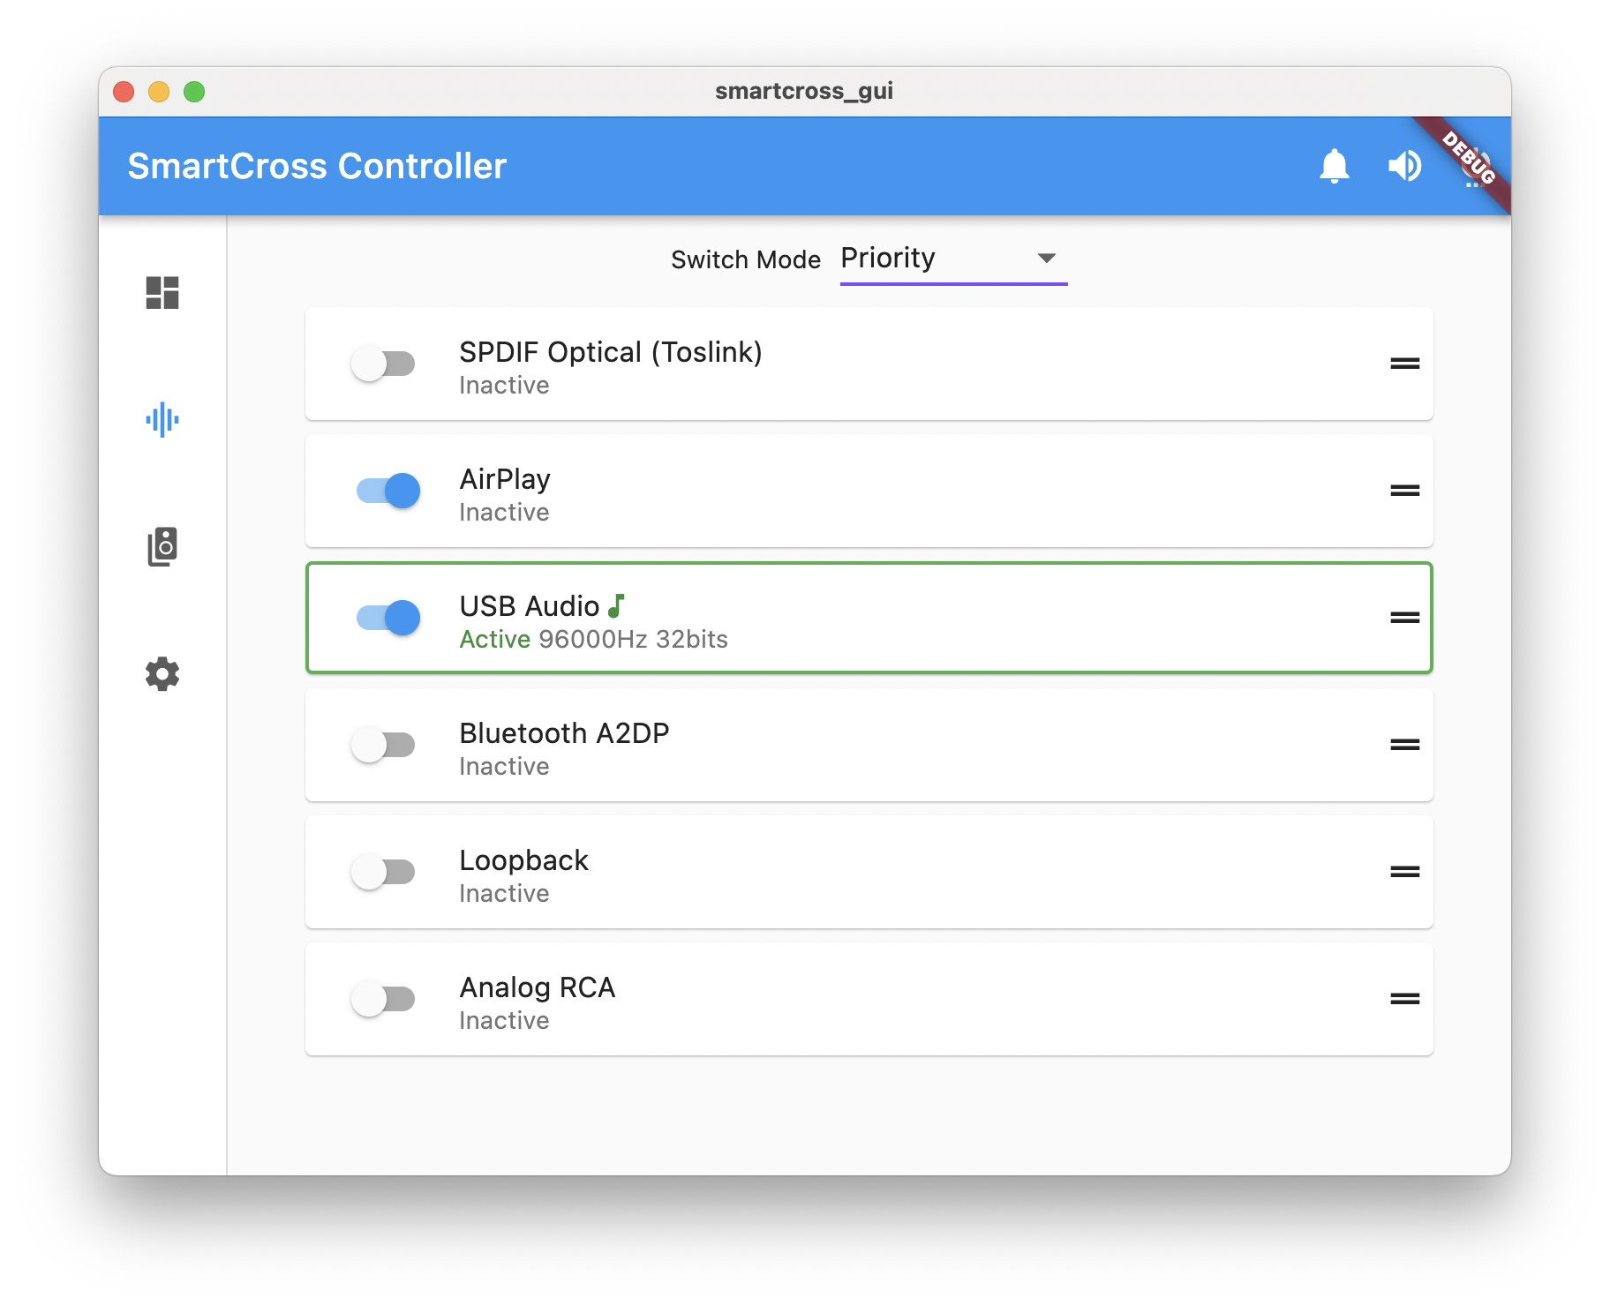Image resolution: width=1610 pixels, height=1306 pixels.
Task: Click the SmartCross Controller title
Action: coord(317,166)
